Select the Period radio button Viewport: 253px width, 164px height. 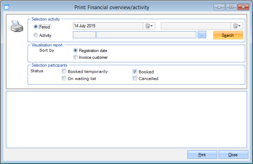[x=36, y=27]
